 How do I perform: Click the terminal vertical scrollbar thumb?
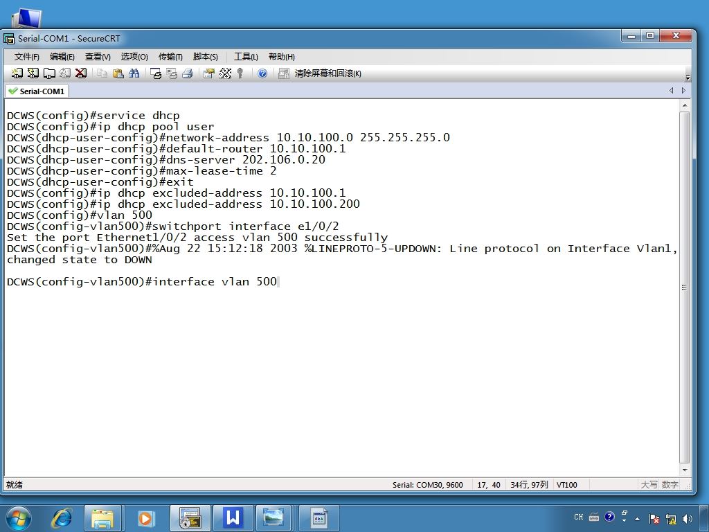685,287
